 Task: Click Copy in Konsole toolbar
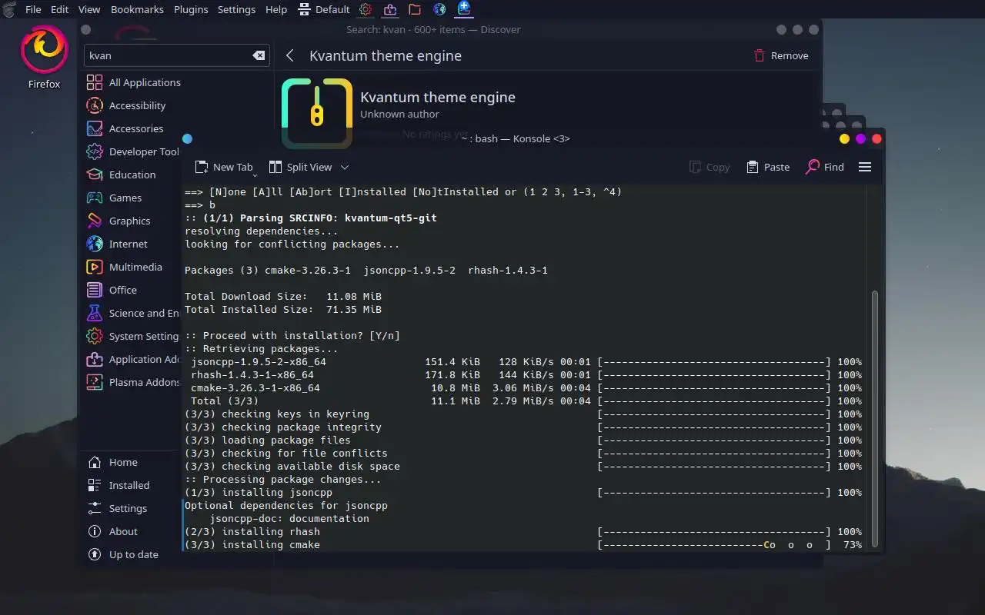(x=710, y=167)
